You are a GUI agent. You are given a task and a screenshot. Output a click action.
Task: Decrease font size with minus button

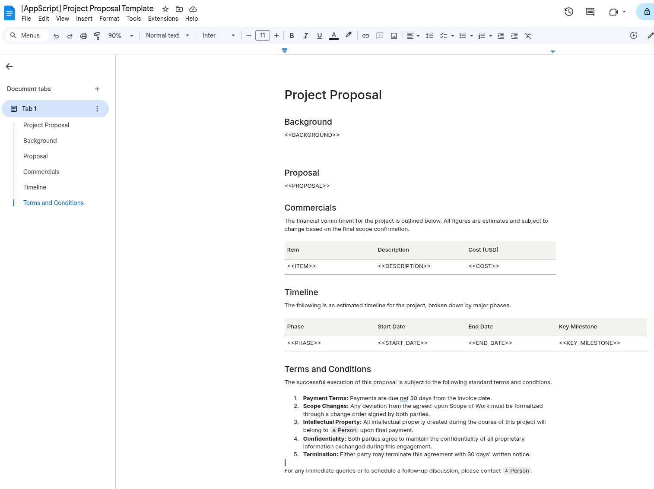pyautogui.click(x=249, y=35)
